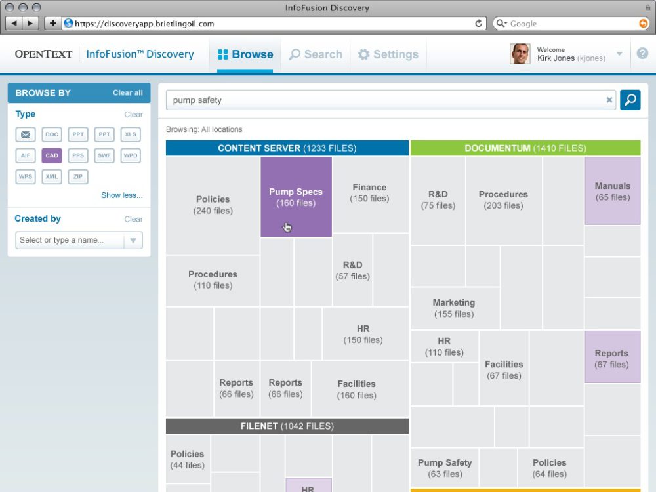Filter by email type envelope icon
The width and height of the screenshot is (656, 492).
26,134
